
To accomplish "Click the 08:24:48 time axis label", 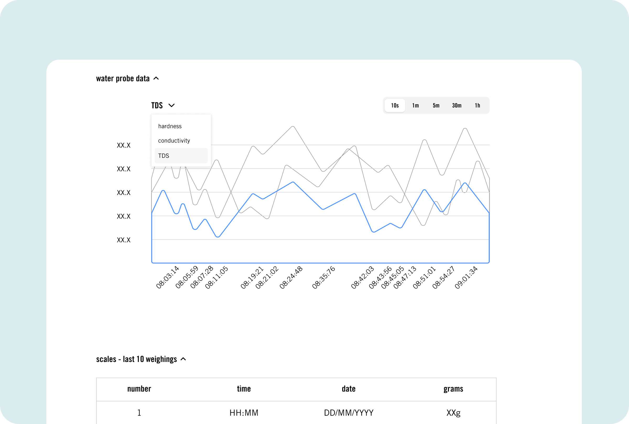I will tap(291, 277).
